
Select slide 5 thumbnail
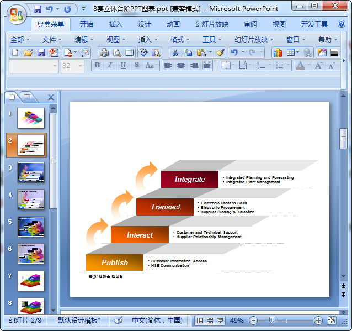pyautogui.click(x=31, y=227)
